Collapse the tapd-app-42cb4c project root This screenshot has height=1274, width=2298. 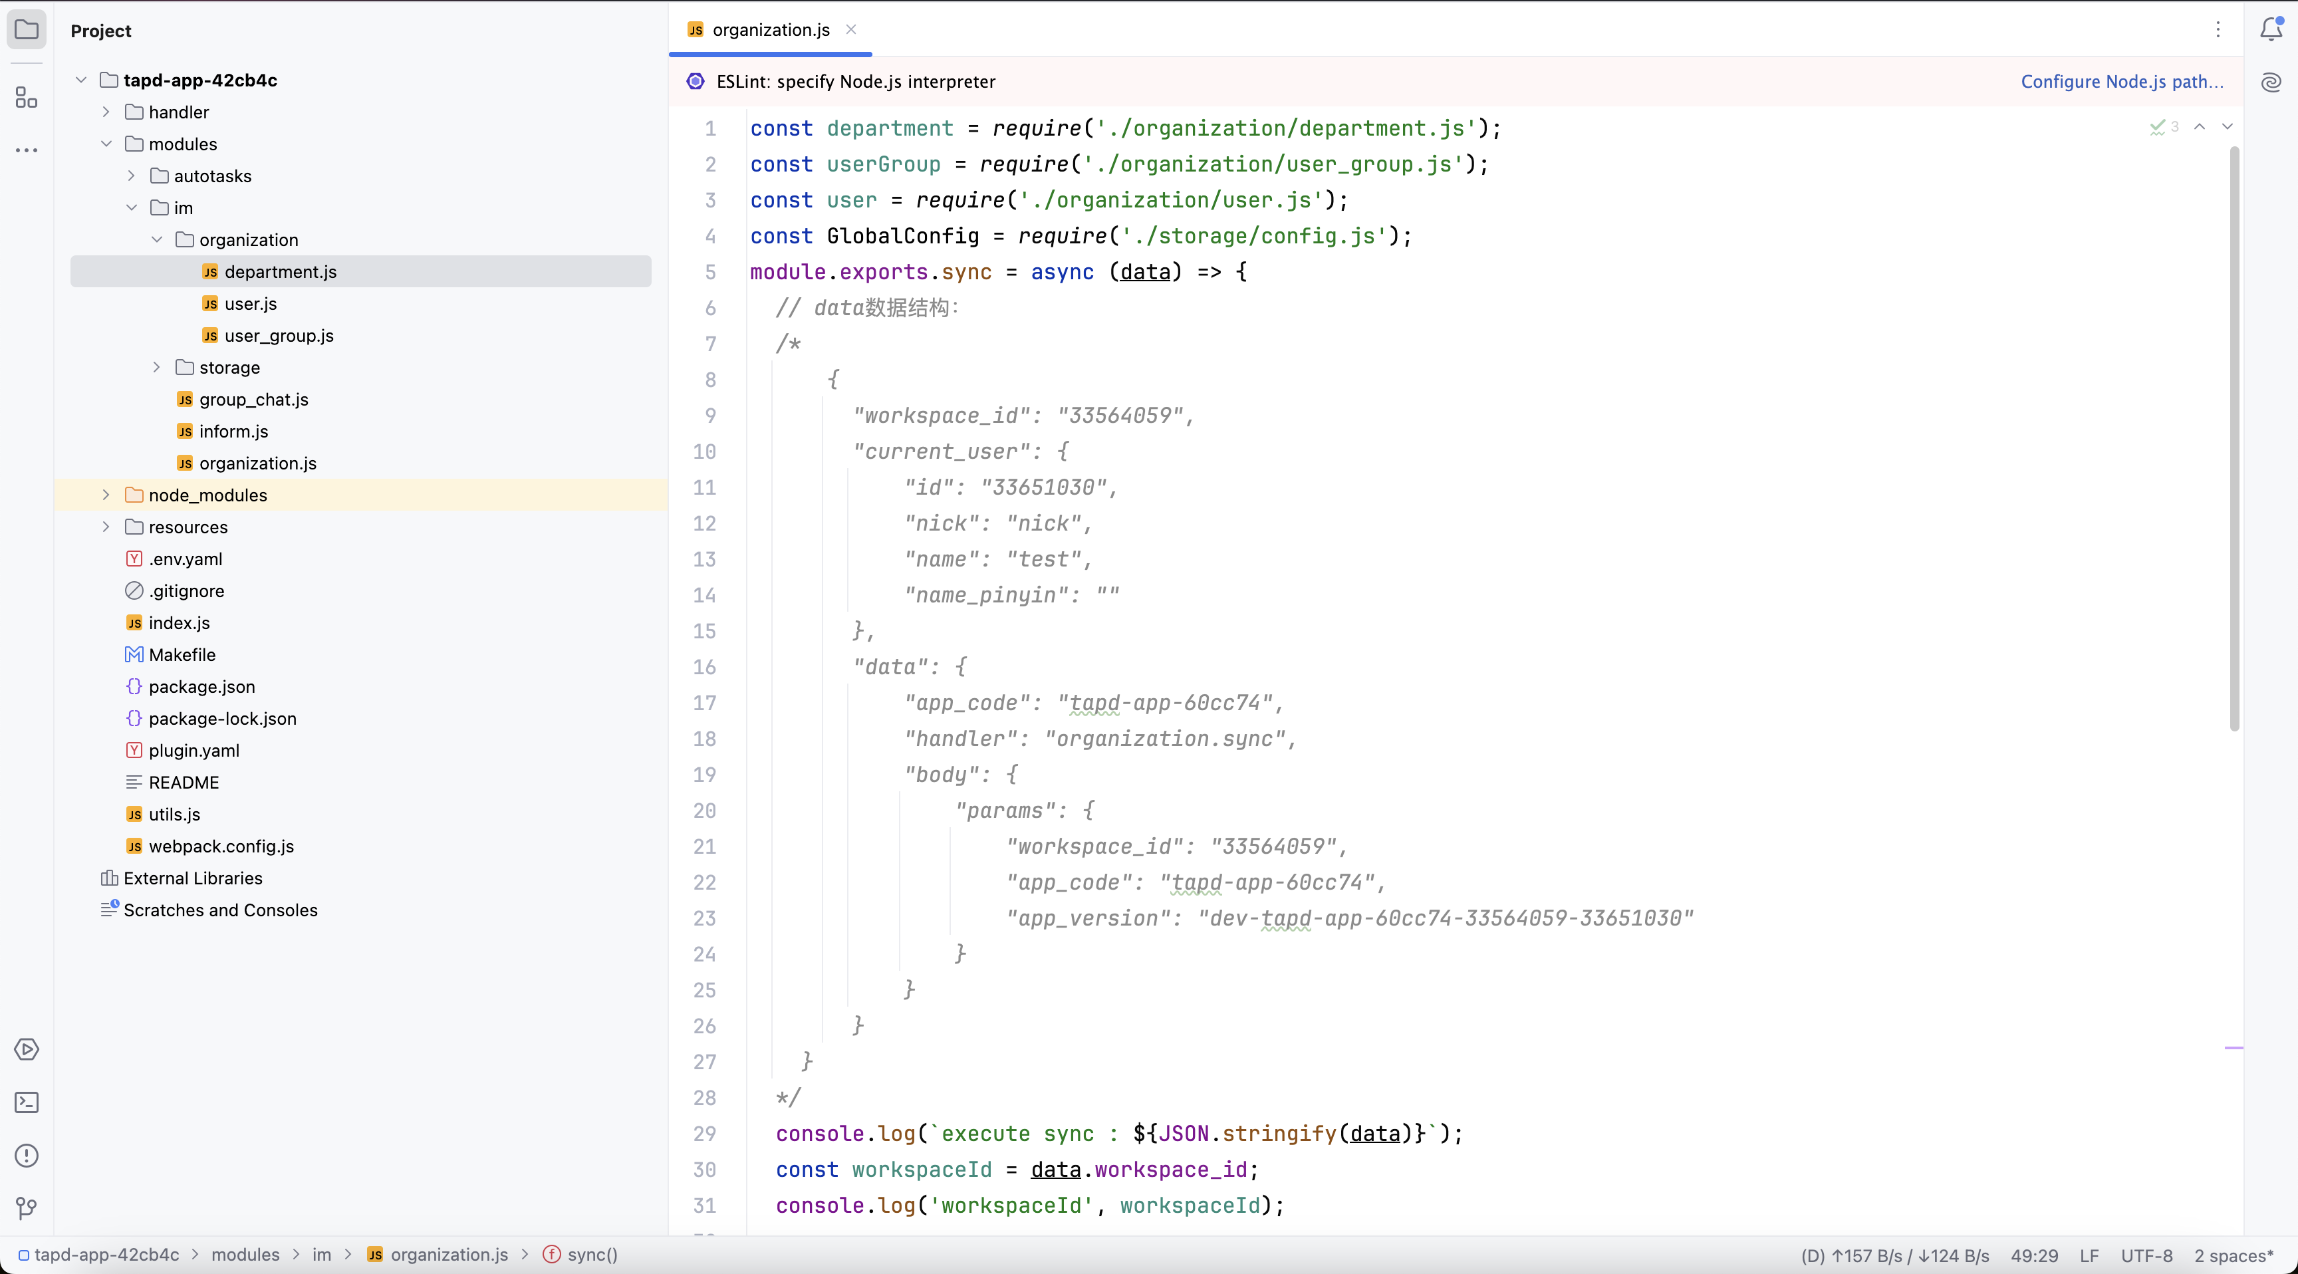click(81, 79)
